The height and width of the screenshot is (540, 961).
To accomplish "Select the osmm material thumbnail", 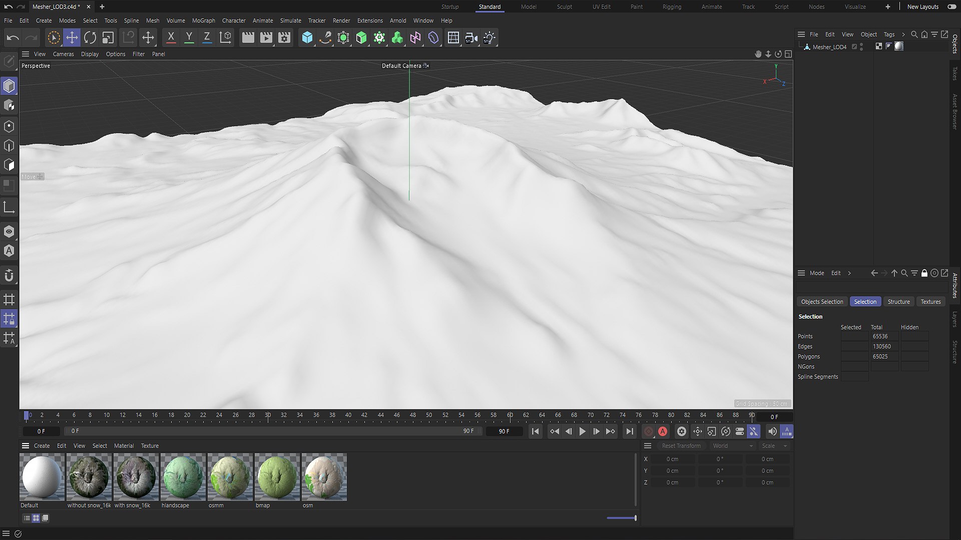I will click(x=230, y=476).
